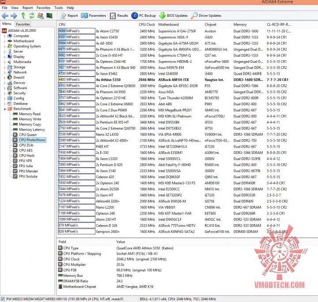Expand the Storage tree node
The width and height of the screenshot is (318, 302).
point(5,67)
